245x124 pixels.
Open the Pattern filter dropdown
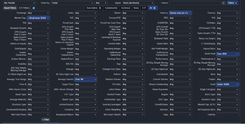[x=133, y=74]
